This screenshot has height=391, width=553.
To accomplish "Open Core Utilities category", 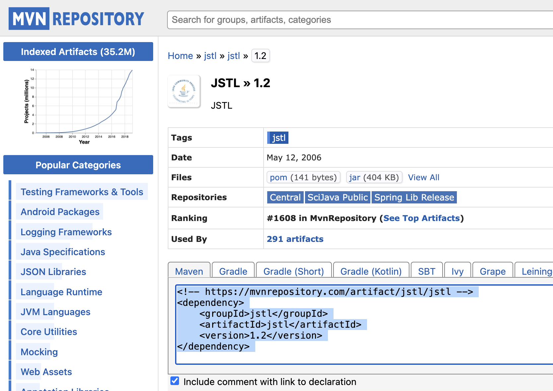I will click(x=49, y=332).
